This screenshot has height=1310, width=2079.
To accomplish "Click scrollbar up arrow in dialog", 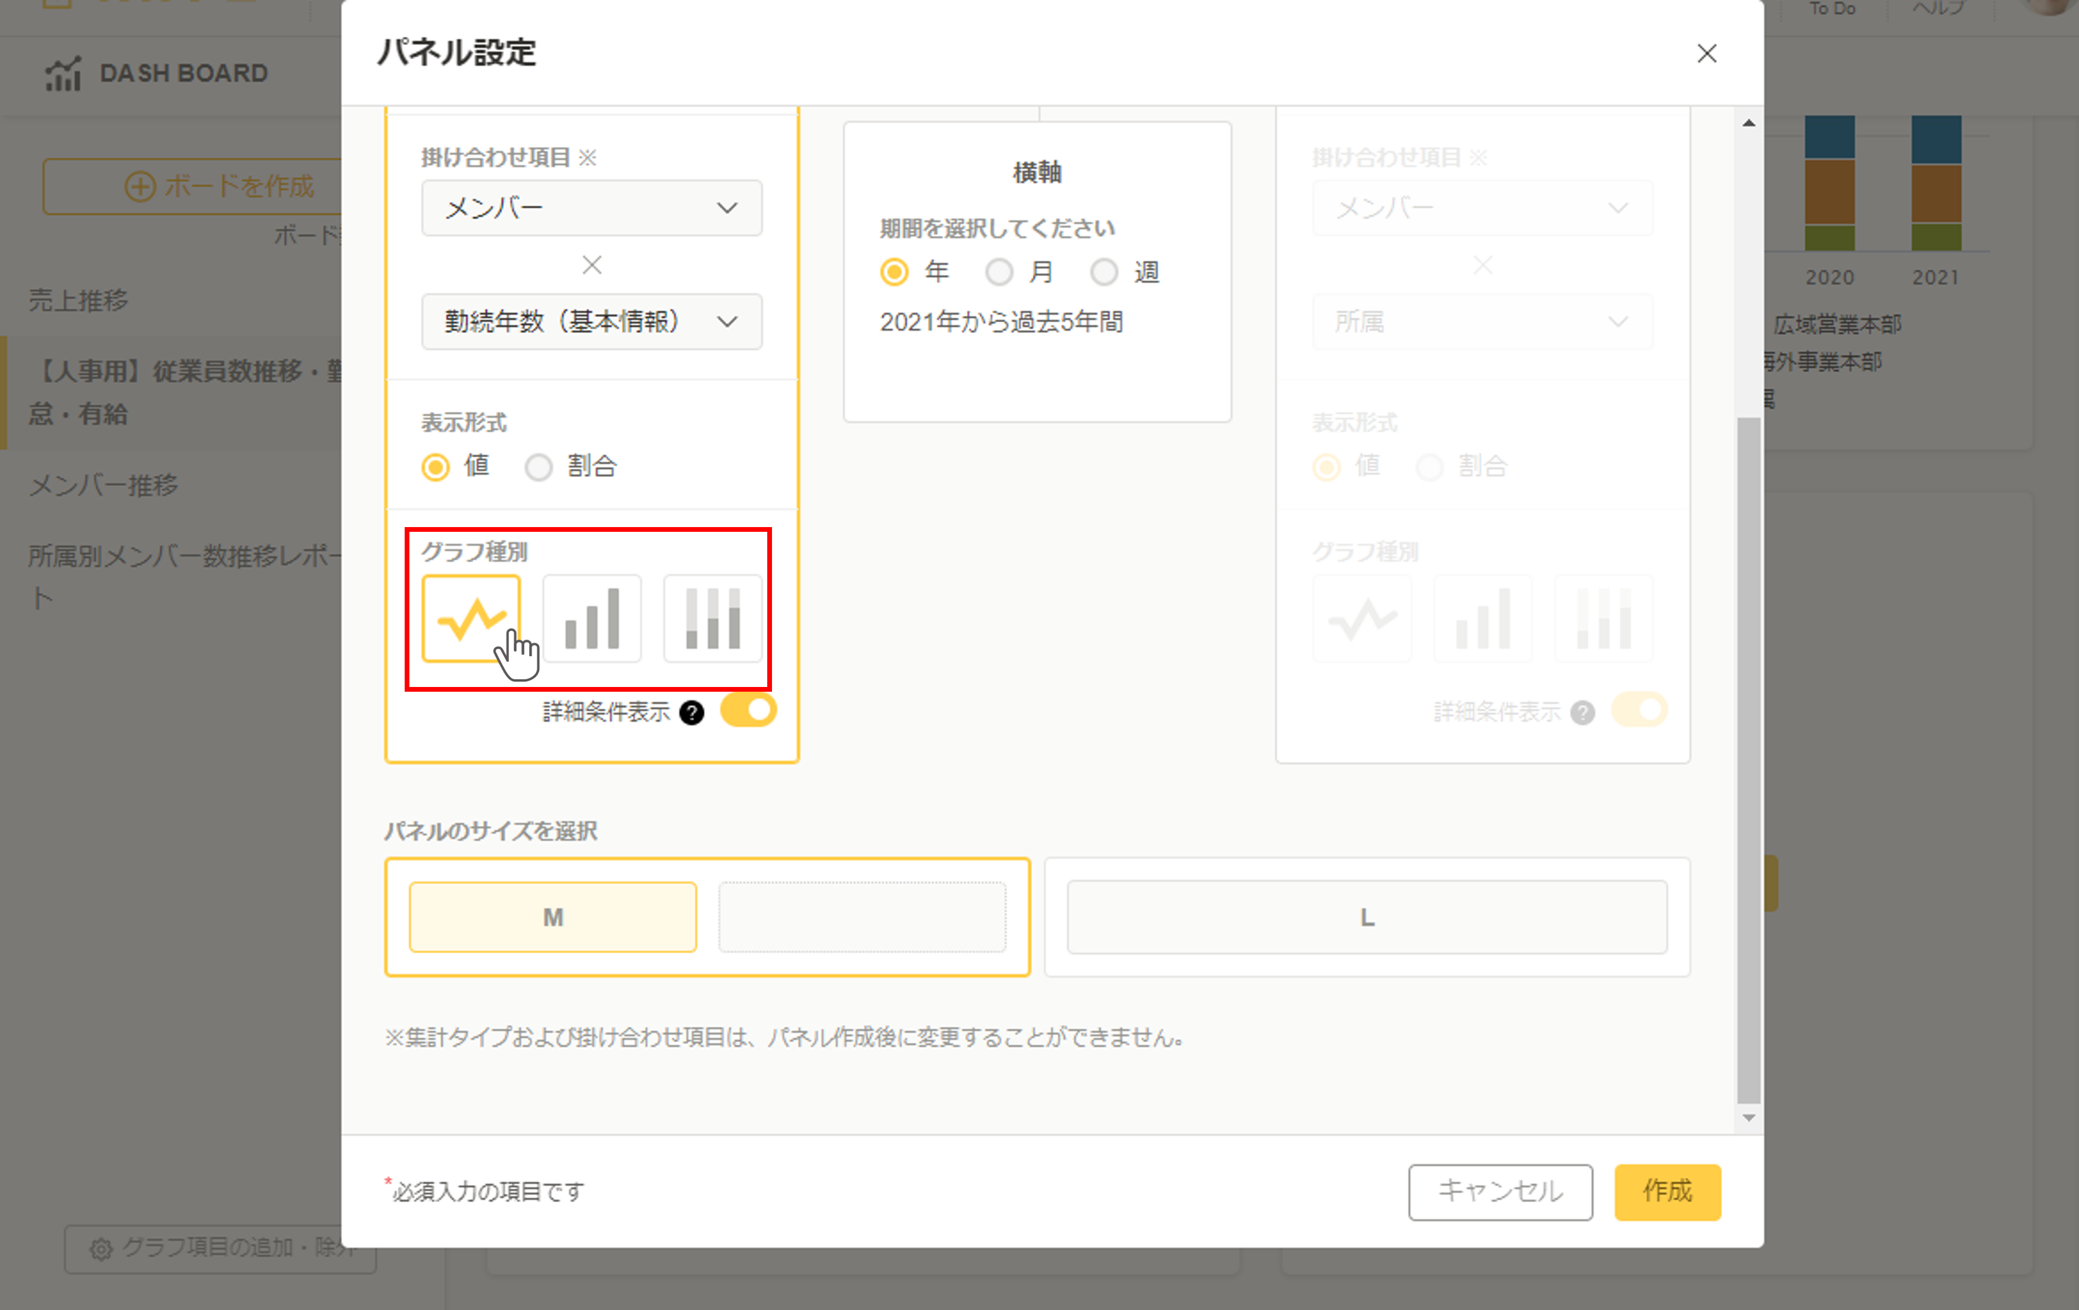I will [x=1748, y=123].
